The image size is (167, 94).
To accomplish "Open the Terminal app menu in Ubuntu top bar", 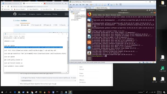I will [x=101, y=10].
